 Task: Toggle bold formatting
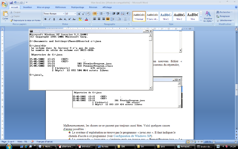pos(46,19)
